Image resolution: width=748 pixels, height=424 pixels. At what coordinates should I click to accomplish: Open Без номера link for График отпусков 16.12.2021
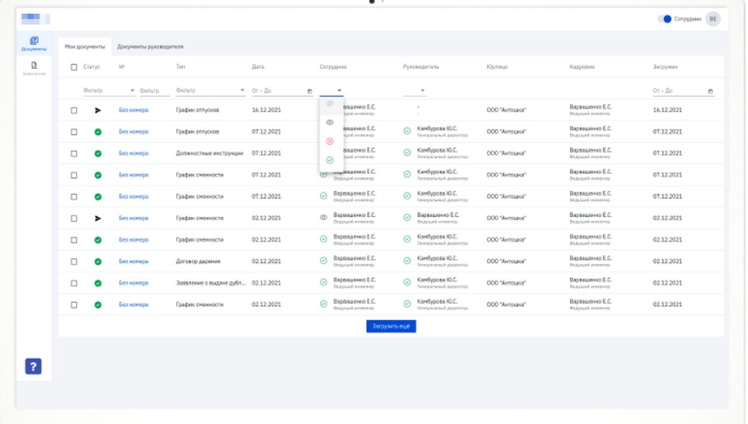point(133,110)
